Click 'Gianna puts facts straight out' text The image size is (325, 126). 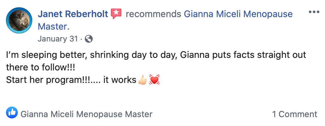tap(243, 55)
